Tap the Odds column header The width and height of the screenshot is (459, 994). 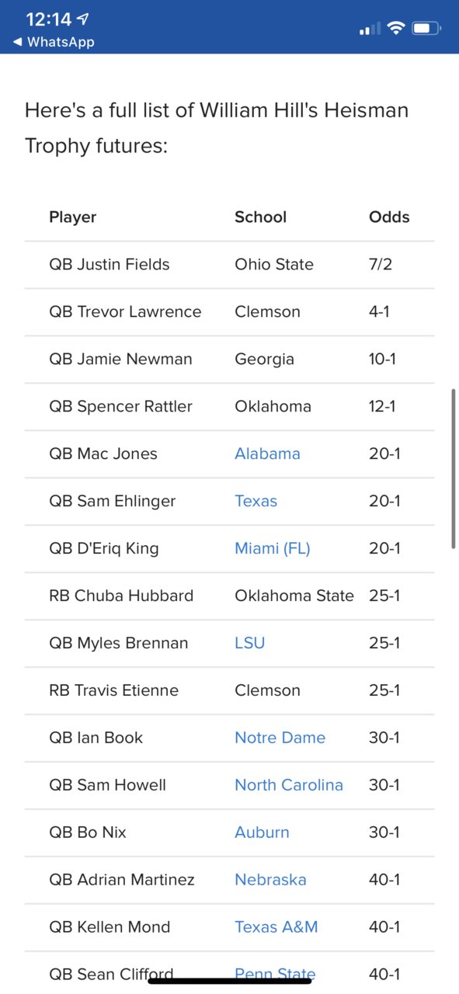point(389,217)
